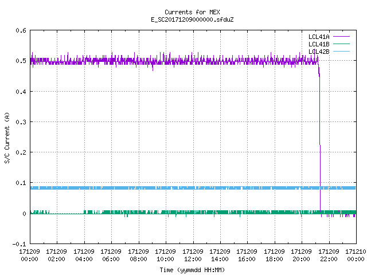This screenshot has width=367, height=275.
Task: Click the 0.3 y-axis tick value
Action: 21,122
